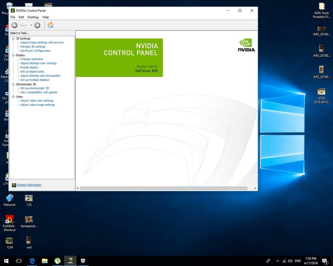Click the NVIDIA Control Panel title bar icon
Image resolution: width=333 pixels, height=266 pixels.
[13, 10]
